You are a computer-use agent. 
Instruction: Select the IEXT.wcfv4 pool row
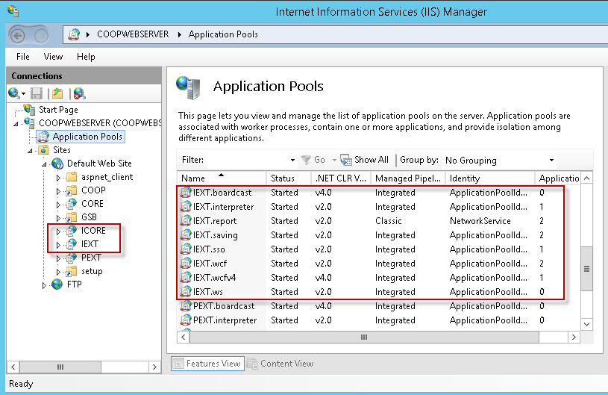pos(378,278)
